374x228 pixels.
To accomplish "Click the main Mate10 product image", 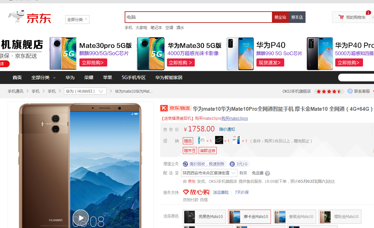I will [x=81, y=165].
